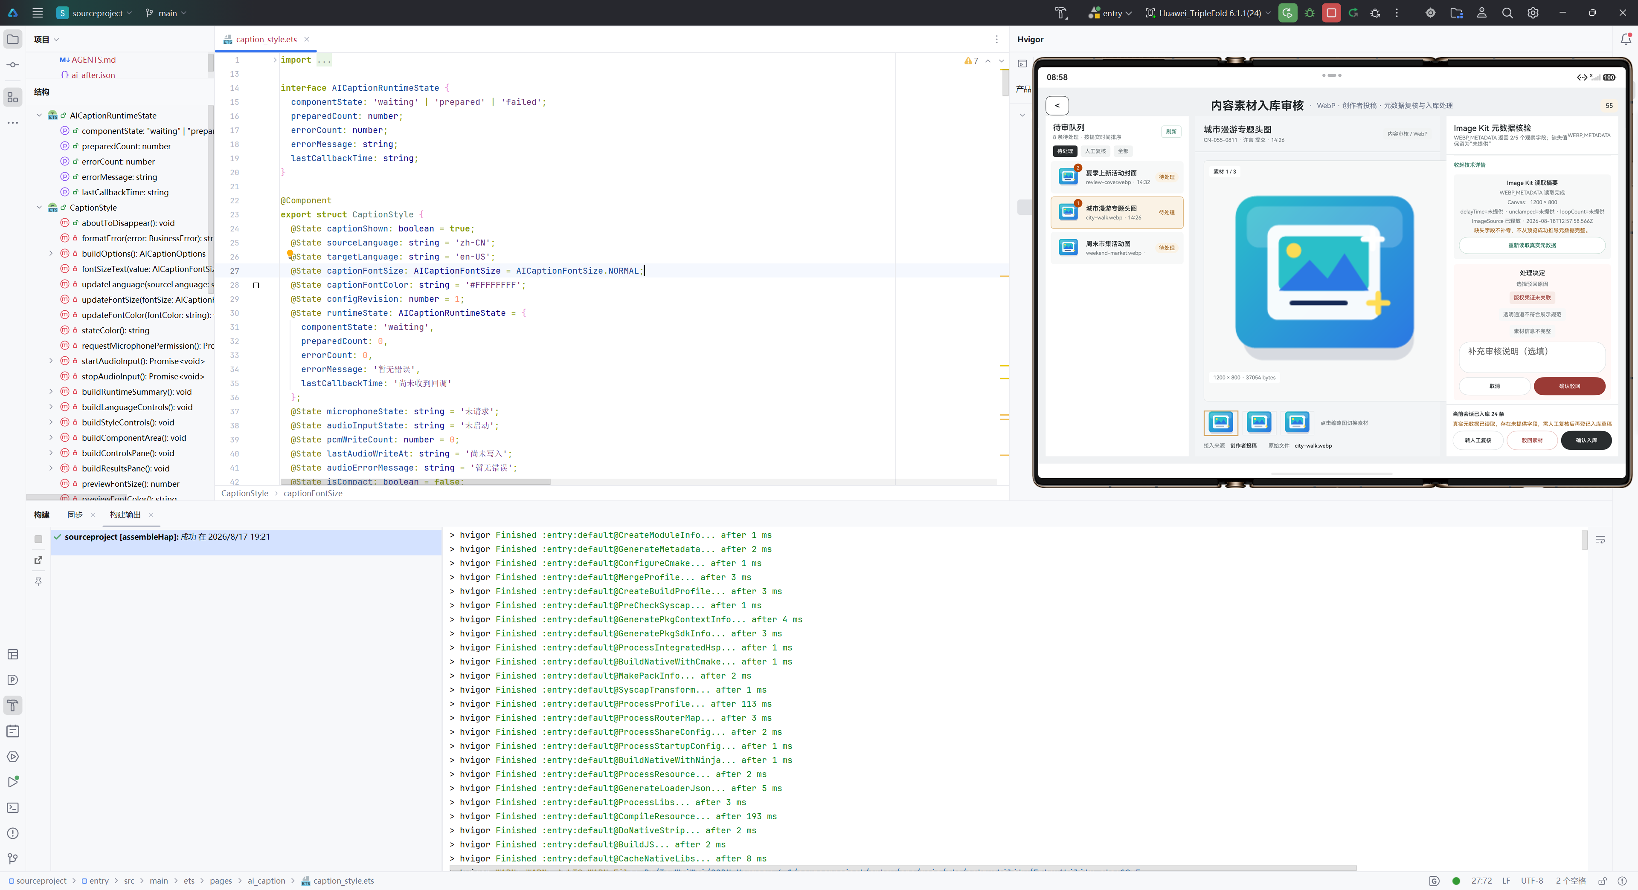Open the account profile icon
The height and width of the screenshot is (890, 1638).
1481,13
